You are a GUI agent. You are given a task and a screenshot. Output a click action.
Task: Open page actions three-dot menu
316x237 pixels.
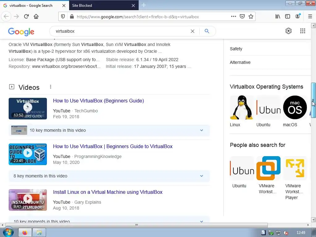(233, 16)
